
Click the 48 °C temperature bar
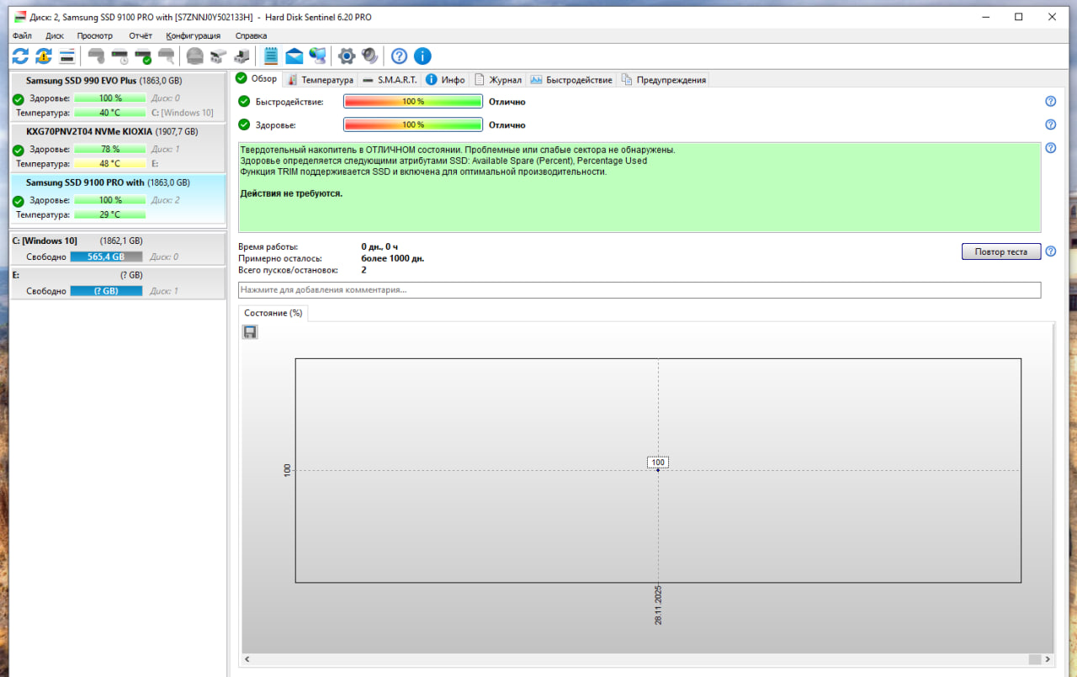pos(109,164)
